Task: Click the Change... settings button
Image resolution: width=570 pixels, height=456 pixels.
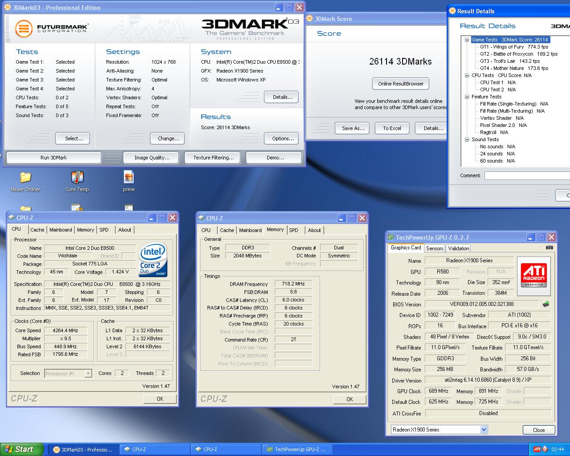Action: (x=167, y=138)
